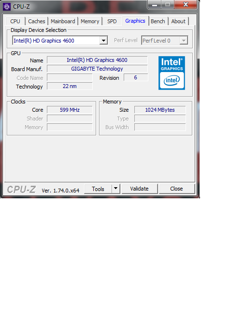Go to the Bench tab

click(158, 21)
